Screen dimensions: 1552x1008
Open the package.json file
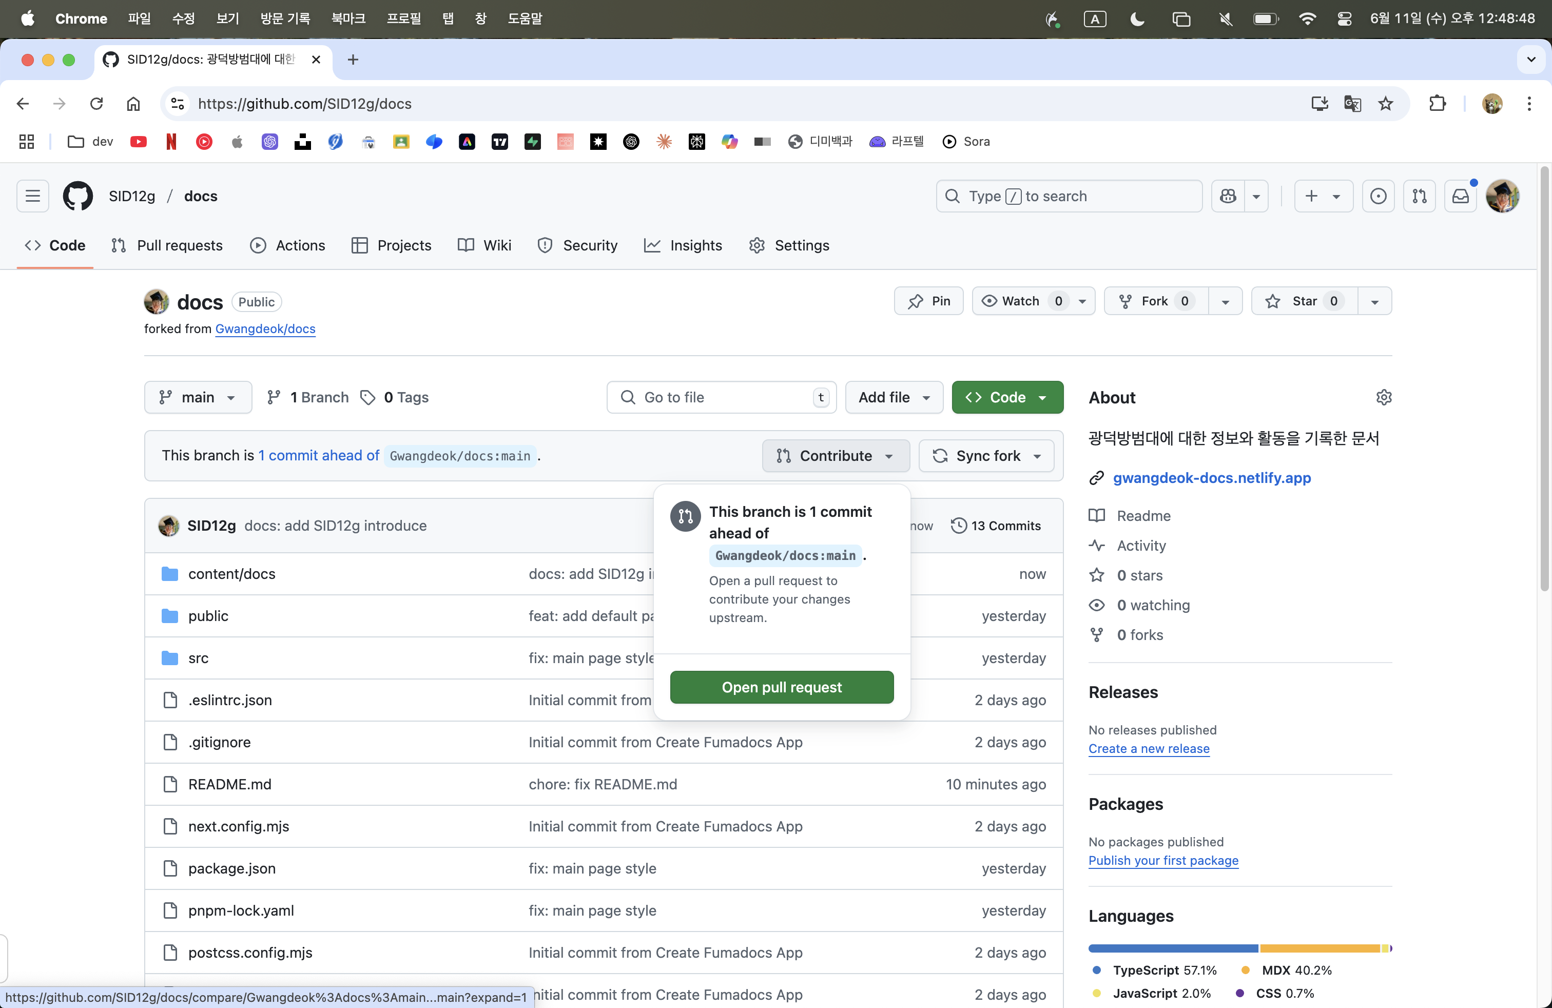coord(231,868)
